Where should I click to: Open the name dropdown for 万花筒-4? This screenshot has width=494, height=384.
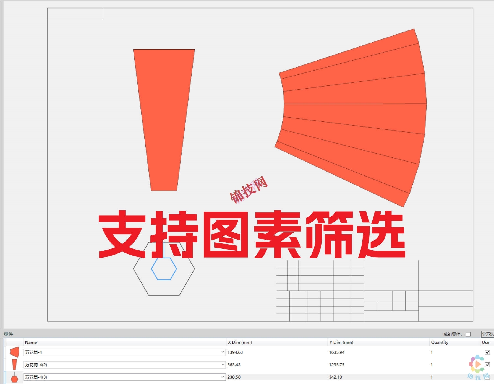(223, 352)
